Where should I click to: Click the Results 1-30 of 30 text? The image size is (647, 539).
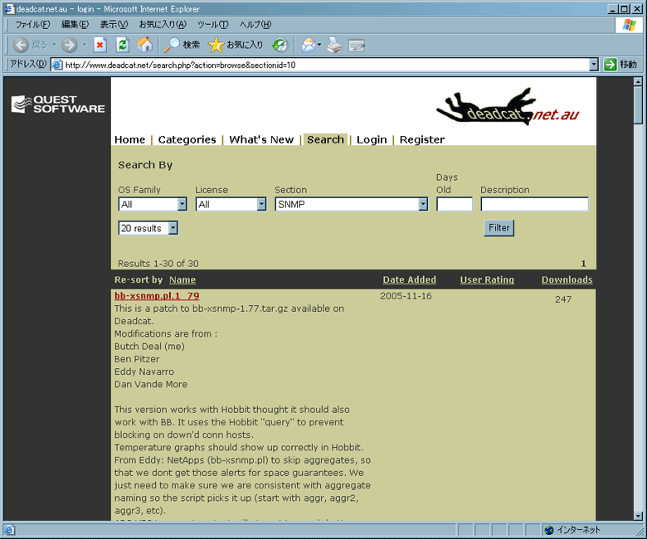[x=158, y=264]
